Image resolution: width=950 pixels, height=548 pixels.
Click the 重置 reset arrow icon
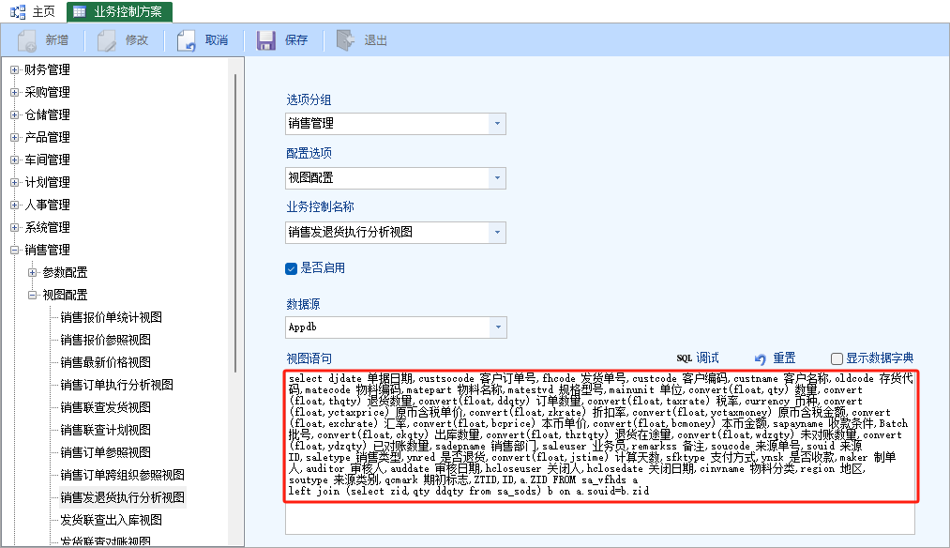click(761, 358)
